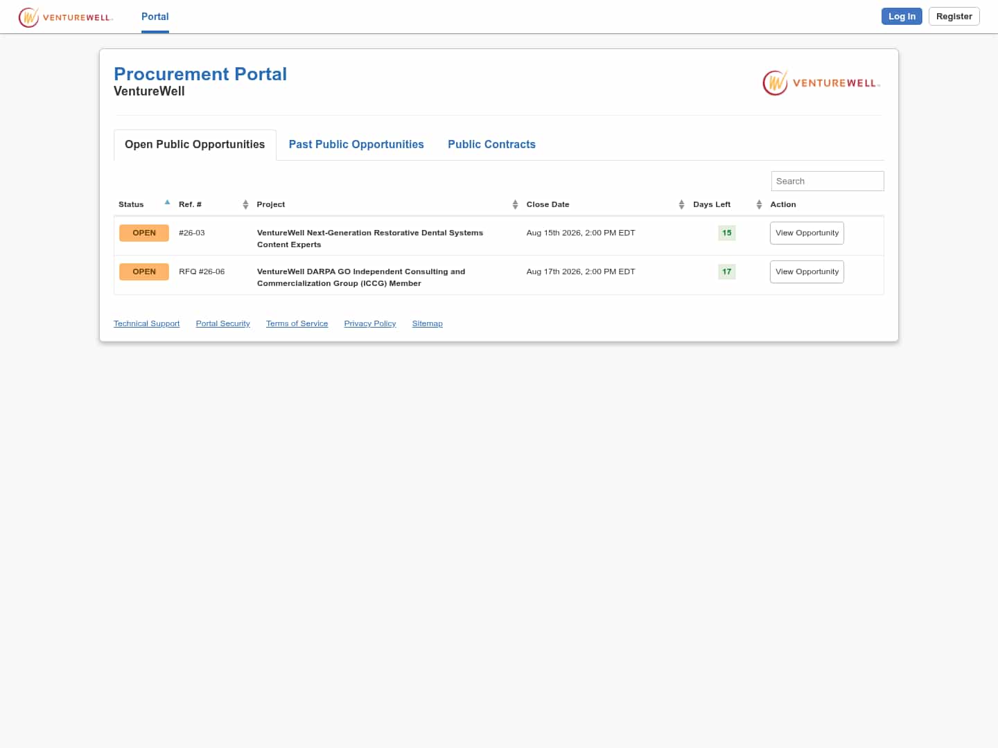Click the Aug 15th 2026 close date
Image resolution: width=998 pixels, height=748 pixels.
click(x=581, y=233)
